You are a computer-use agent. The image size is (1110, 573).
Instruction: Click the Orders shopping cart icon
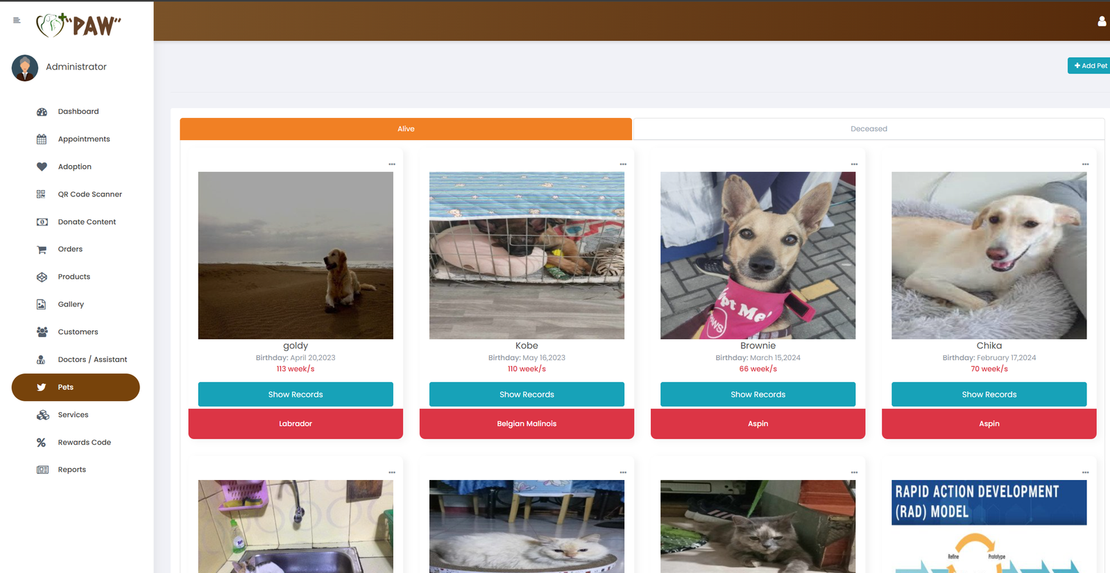tap(42, 250)
